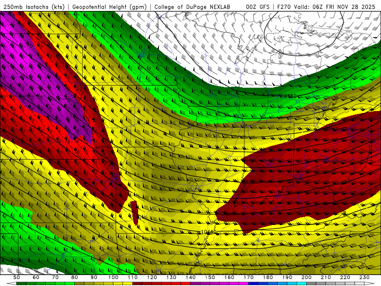381x286 pixels.
Task: Click the 110 value on the color scale
Action: pyautogui.click(x=132, y=277)
